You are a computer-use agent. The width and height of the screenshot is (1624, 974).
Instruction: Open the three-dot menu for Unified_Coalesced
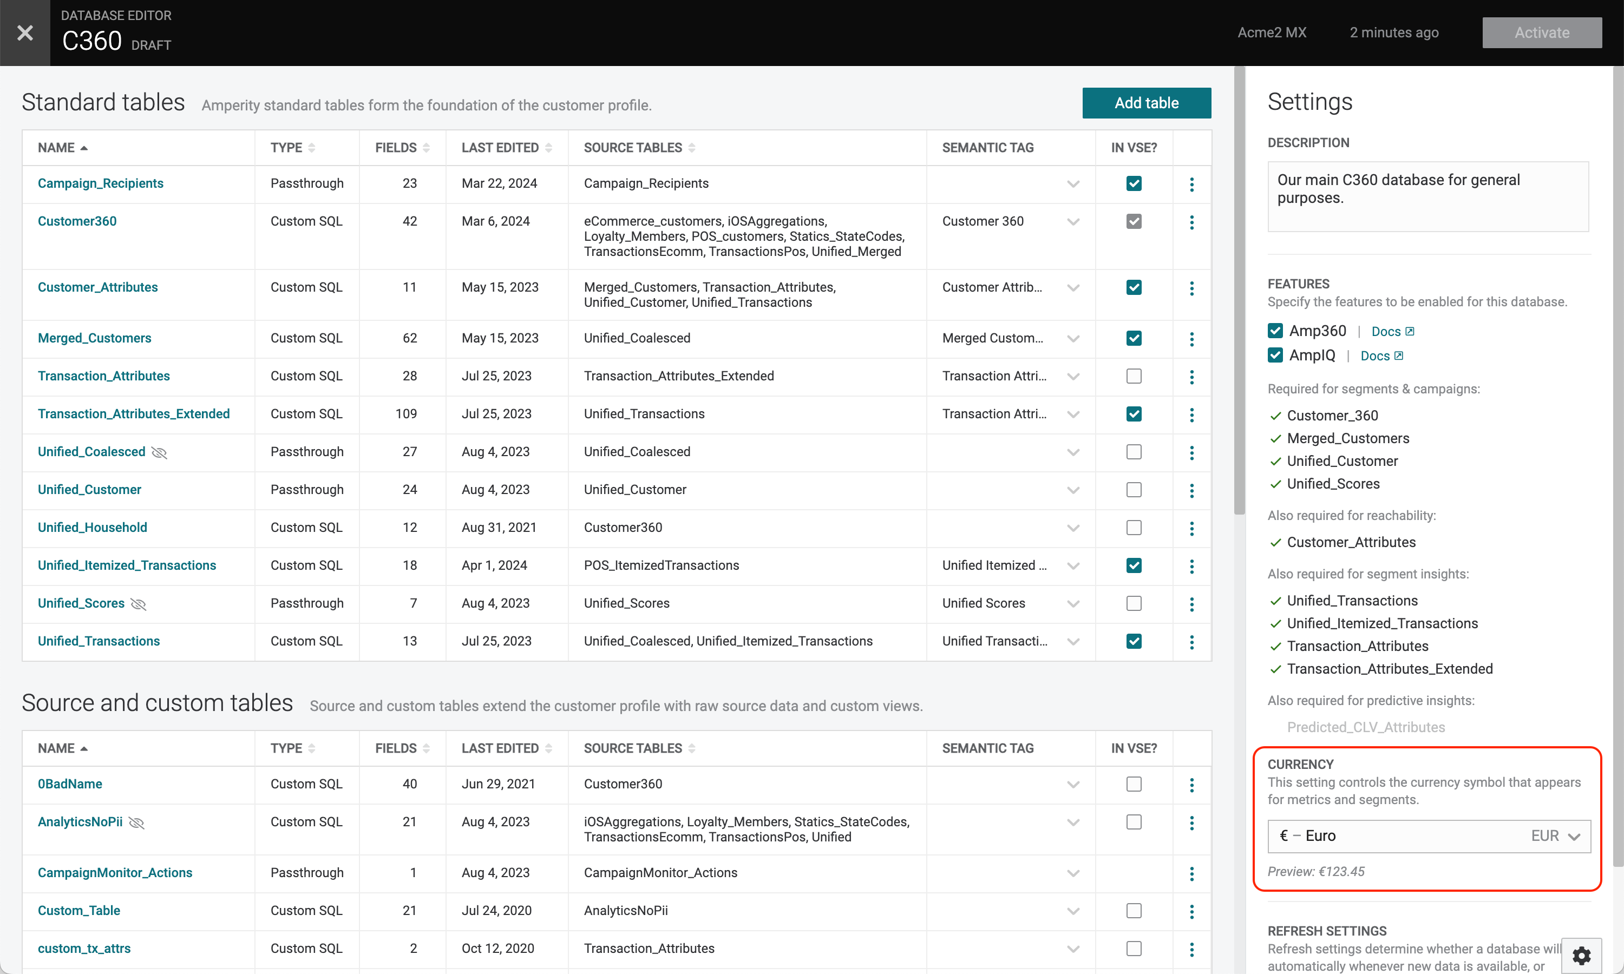tap(1191, 452)
